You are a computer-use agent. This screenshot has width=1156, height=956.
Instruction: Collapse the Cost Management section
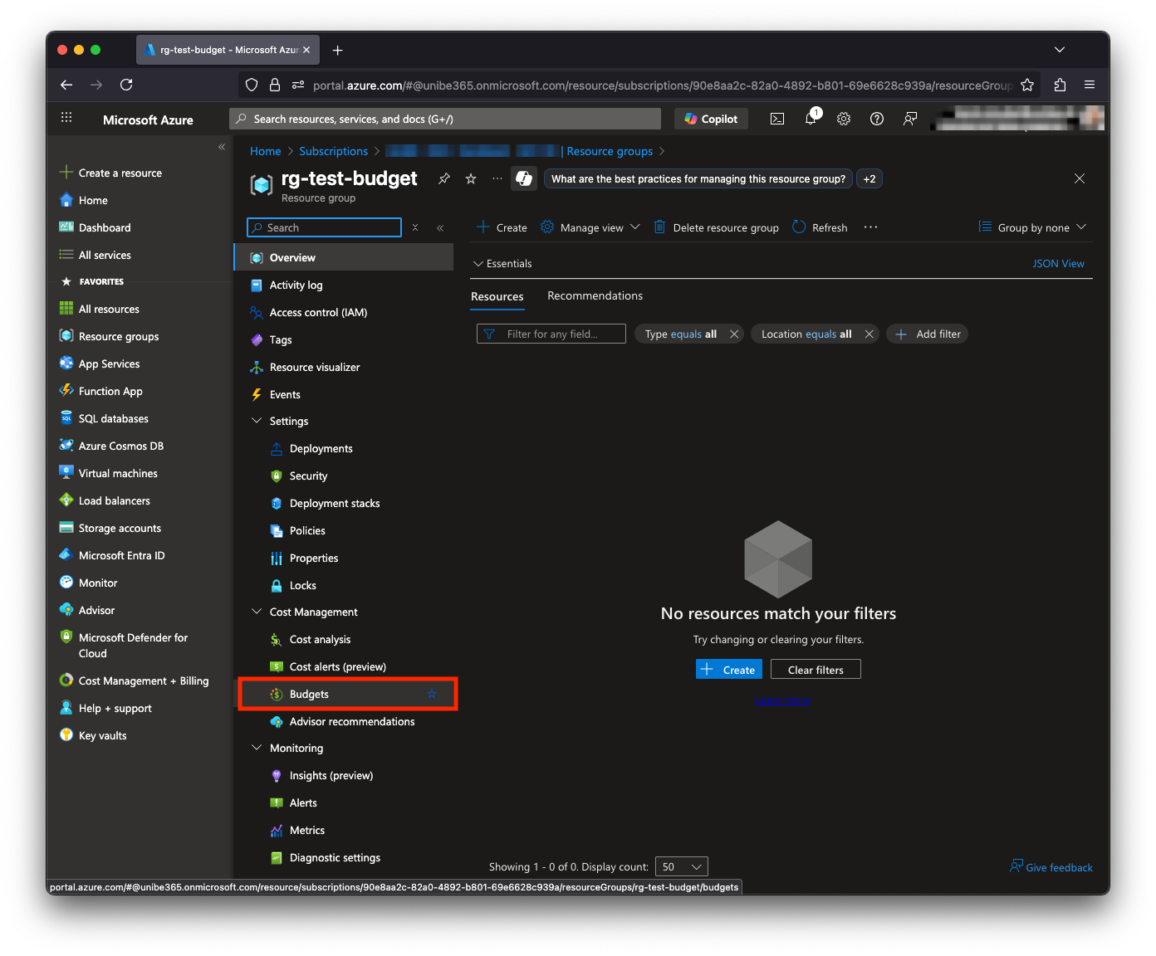(256, 611)
